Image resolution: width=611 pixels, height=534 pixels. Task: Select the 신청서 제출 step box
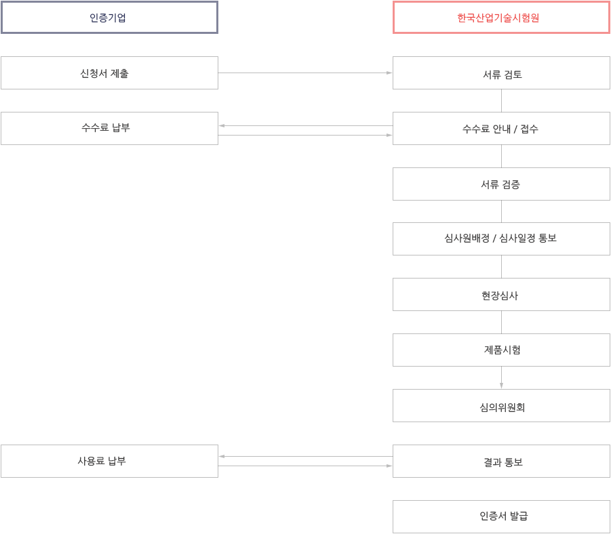tap(109, 73)
